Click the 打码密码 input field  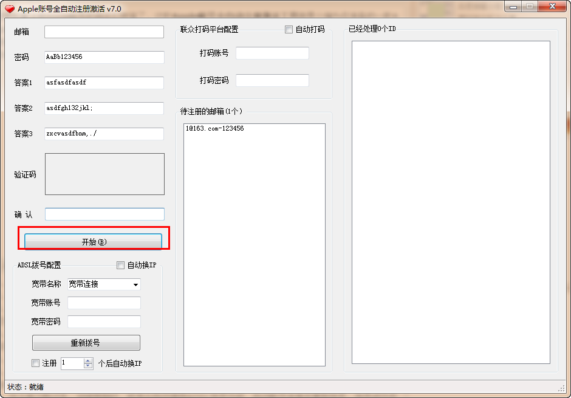coord(272,80)
